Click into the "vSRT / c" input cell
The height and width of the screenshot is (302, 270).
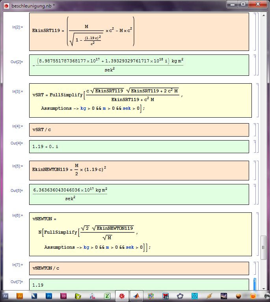(x=139, y=129)
